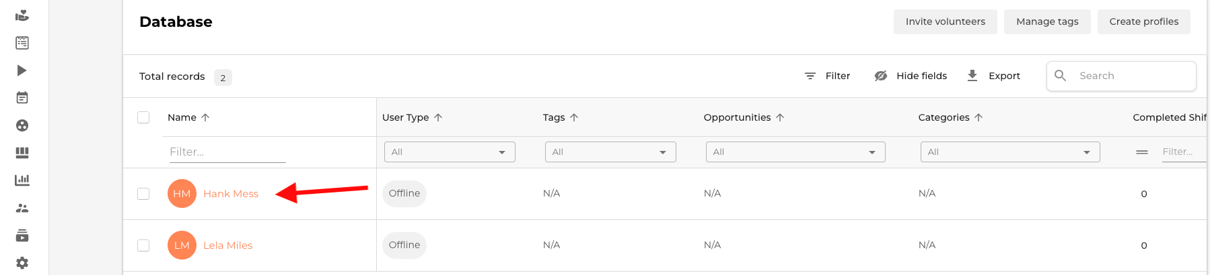Viewport: 1210px width, 275px height.
Task: Click the Search input field
Action: point(1121,76)
